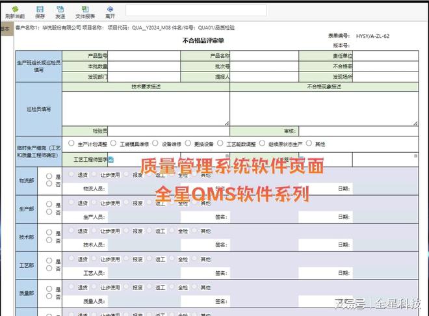Select 全检 option in 质量部 row

(x=172, y=287)
